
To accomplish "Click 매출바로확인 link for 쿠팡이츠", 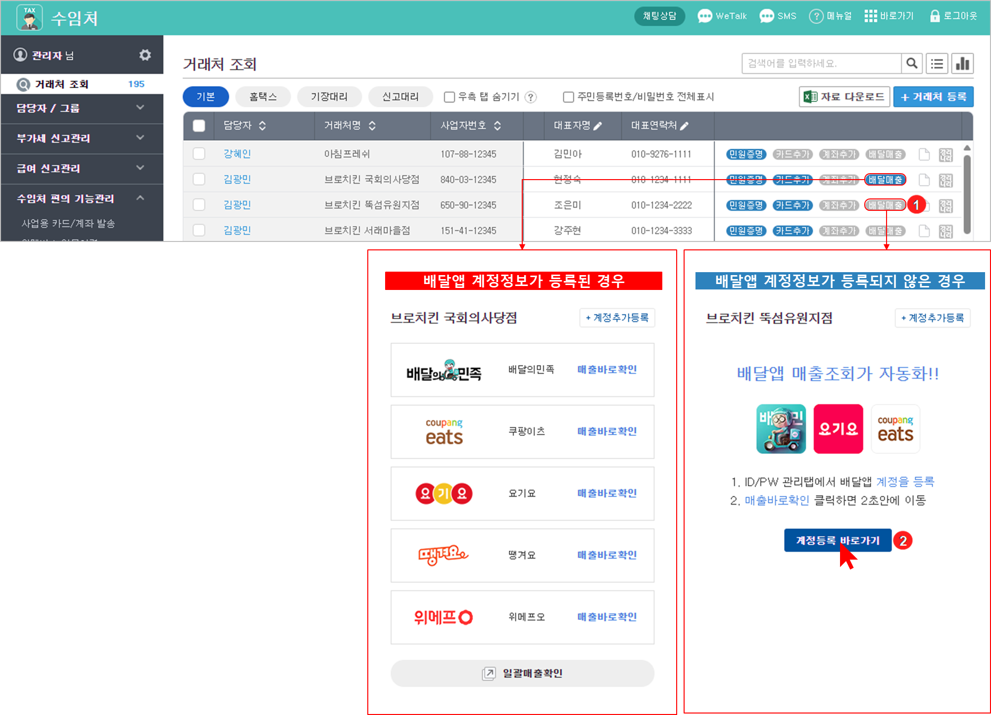I will coord(607,431).
